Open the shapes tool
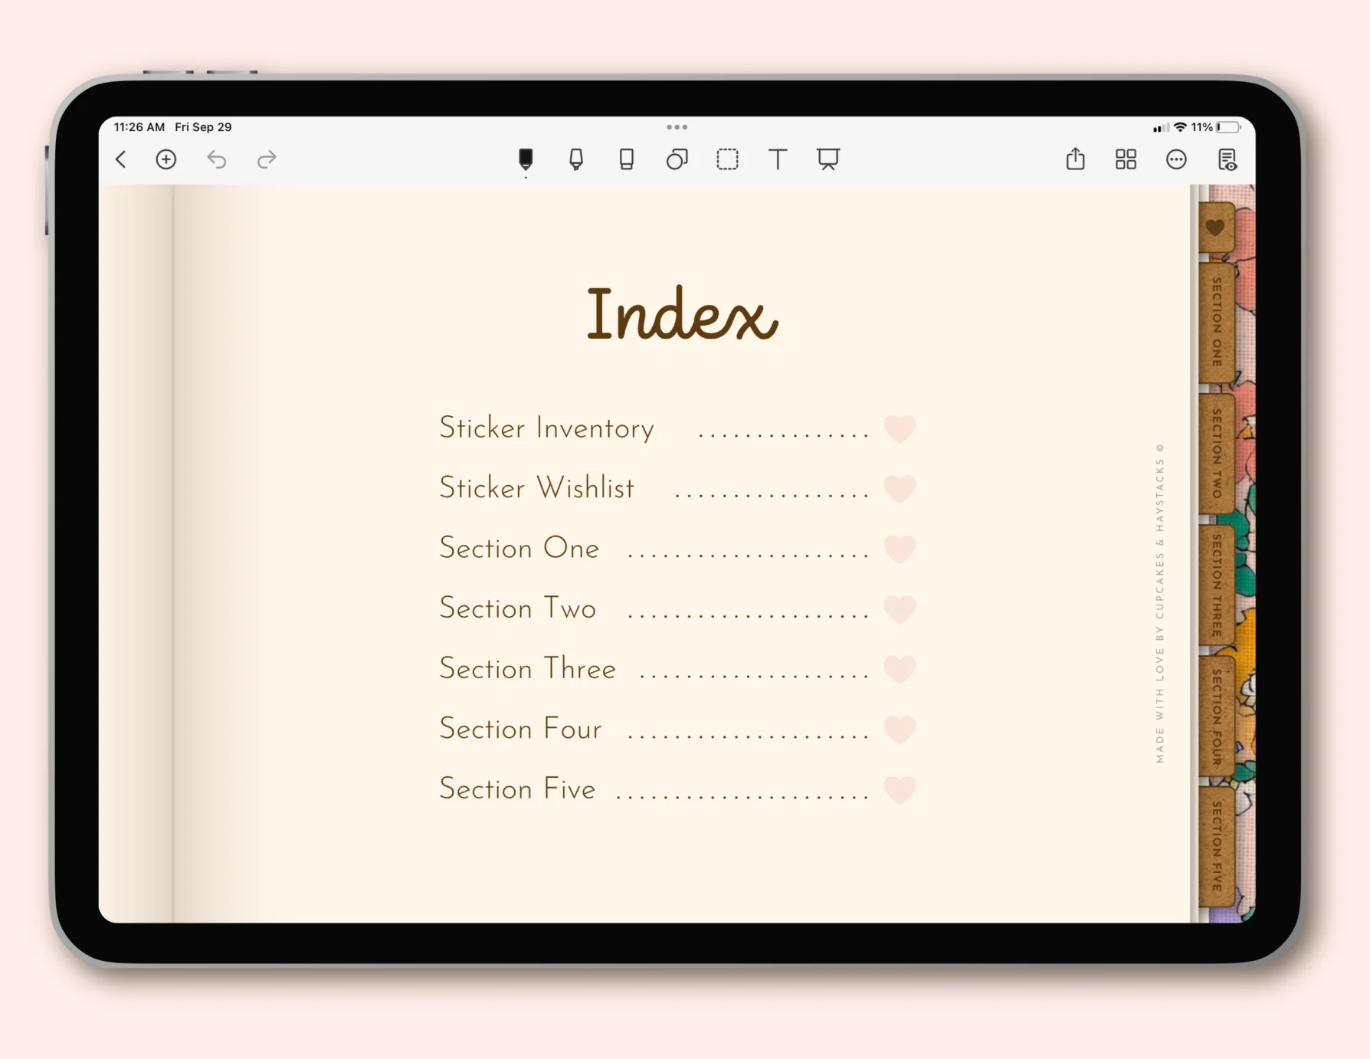 point(677,159)
